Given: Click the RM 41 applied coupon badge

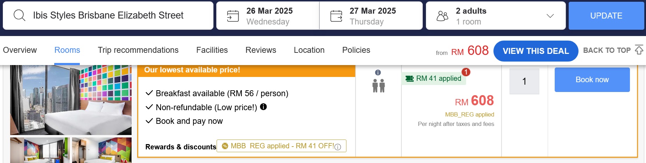Looking at the screenshot, I should coord(434,78).
